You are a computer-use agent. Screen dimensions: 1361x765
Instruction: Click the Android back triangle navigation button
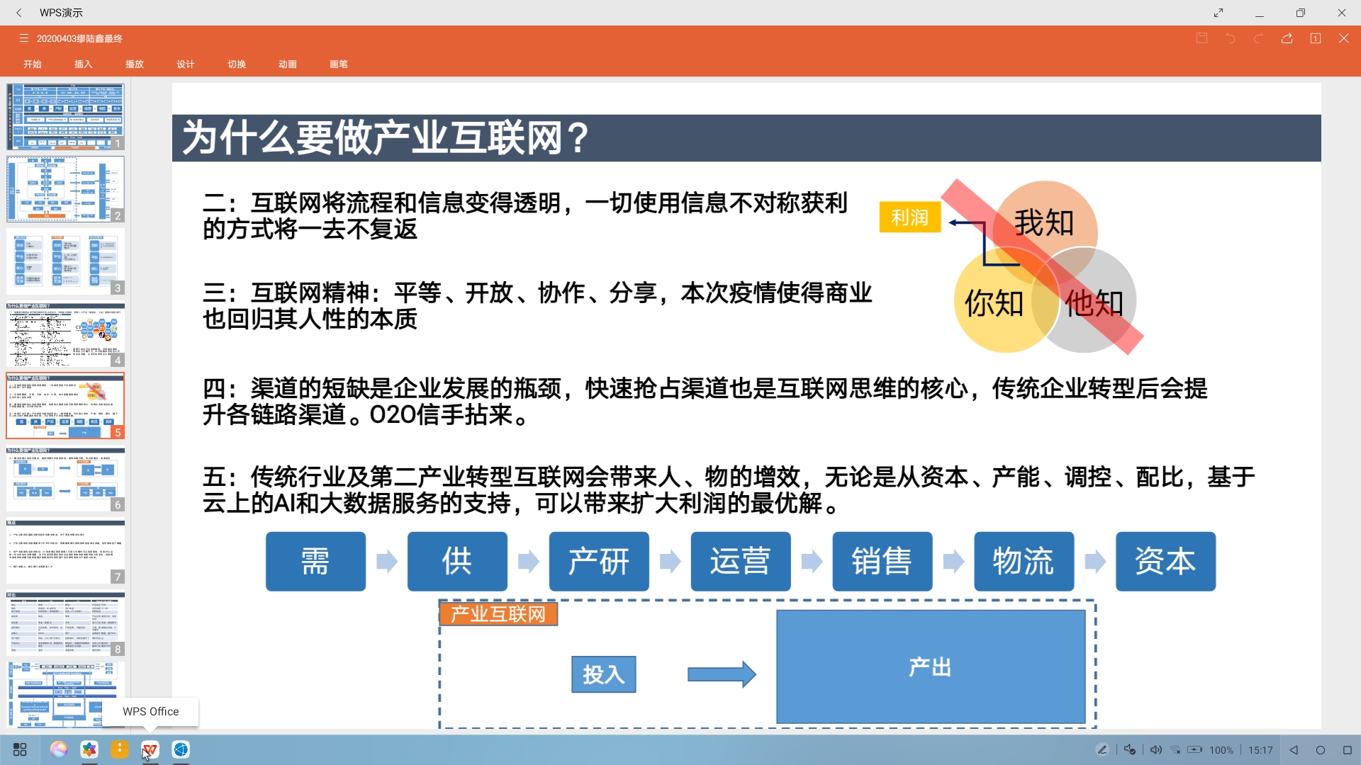[1294, 749]
